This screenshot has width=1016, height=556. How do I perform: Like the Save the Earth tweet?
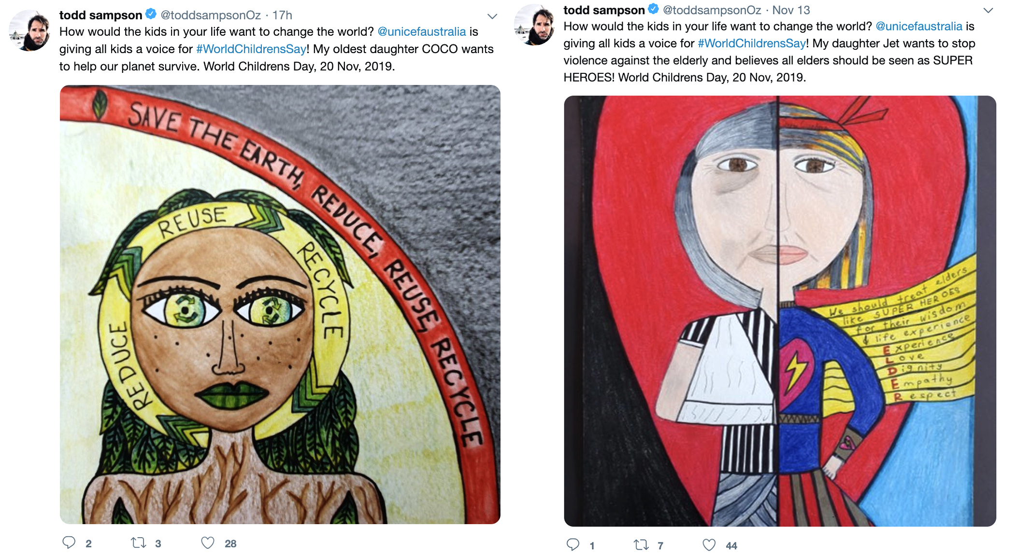208,542
